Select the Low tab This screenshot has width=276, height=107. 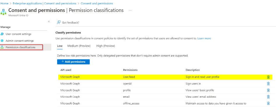(60, 46)
